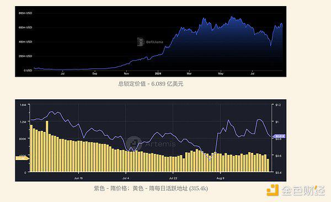Click the last, shortest yellow bar at the right end
331x202 pixels.
(x=268, y=165)
